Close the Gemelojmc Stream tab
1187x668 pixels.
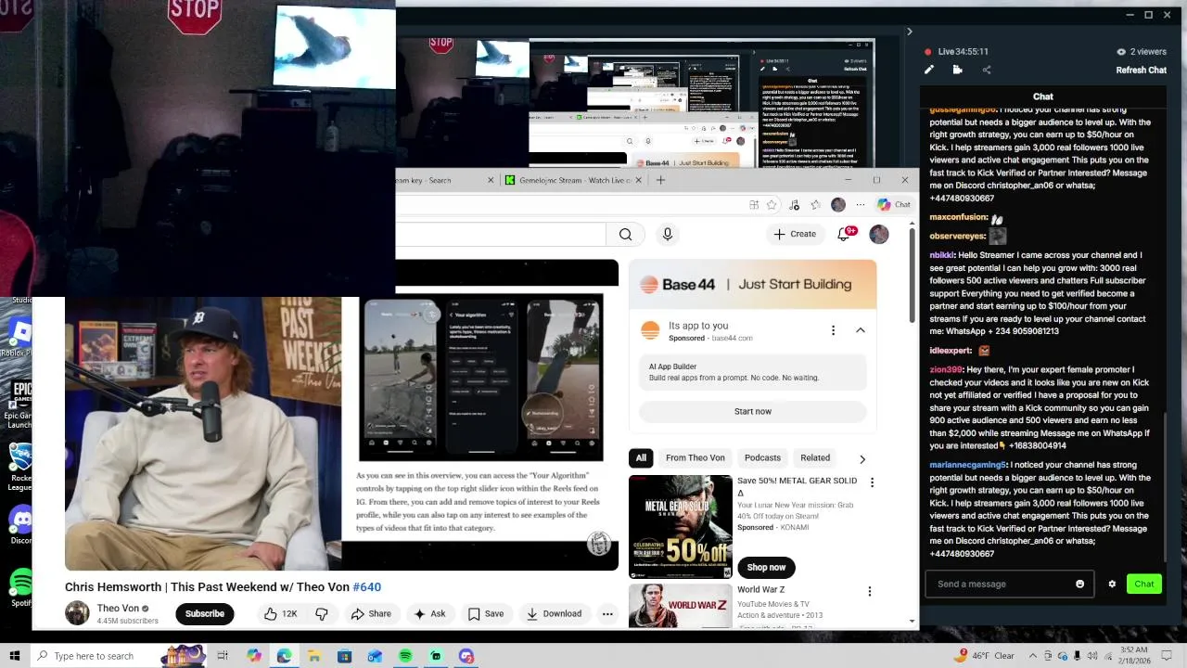pyautogui.click(x=639, y=180)
